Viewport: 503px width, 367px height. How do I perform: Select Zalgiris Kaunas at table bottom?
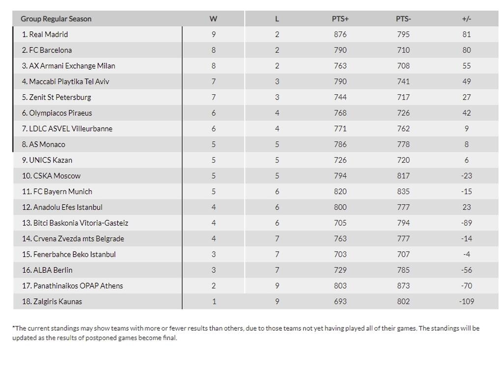[x=52, y=302]
